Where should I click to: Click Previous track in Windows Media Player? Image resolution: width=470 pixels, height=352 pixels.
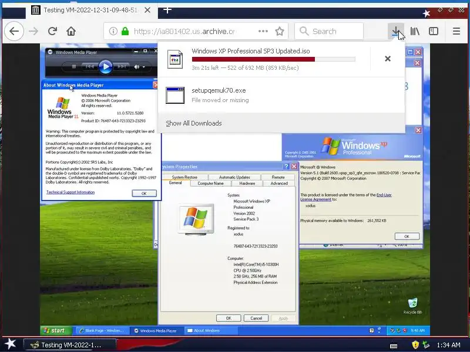(90, 67)
